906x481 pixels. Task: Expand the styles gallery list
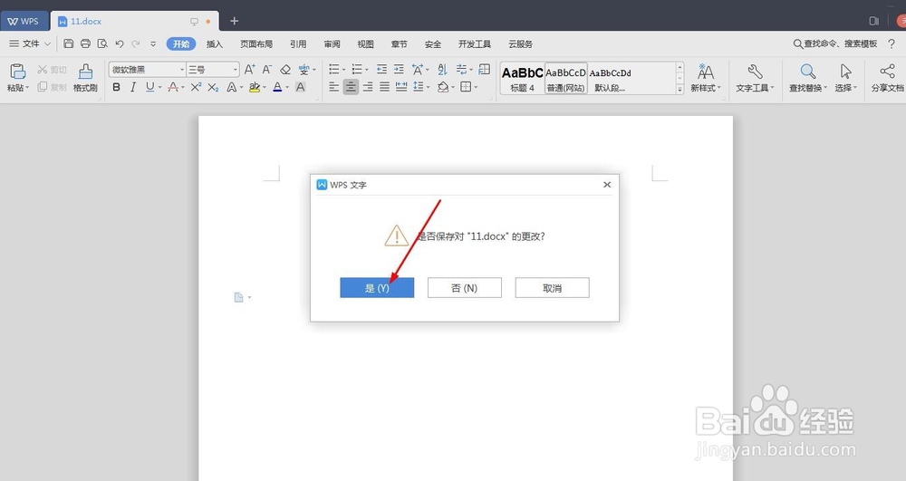pyautogui.click(x=680, y=90)
